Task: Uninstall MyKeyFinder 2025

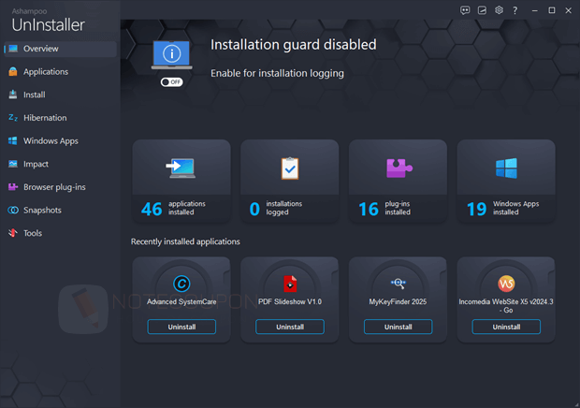Action: [398, 327]
